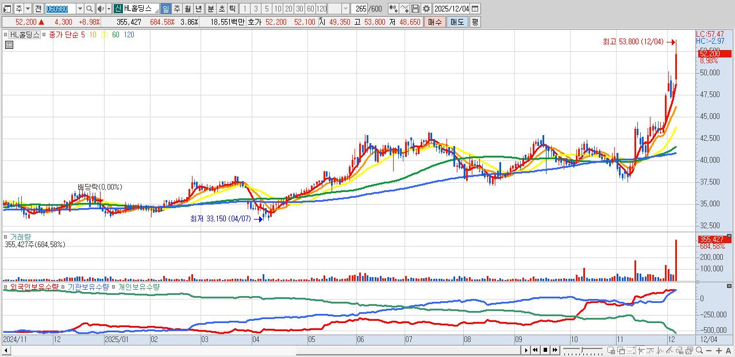Image resolution: width=735 pixels, height=357 pixels.
Task: Click the chart picture window icon
Action: pos(689,350)
